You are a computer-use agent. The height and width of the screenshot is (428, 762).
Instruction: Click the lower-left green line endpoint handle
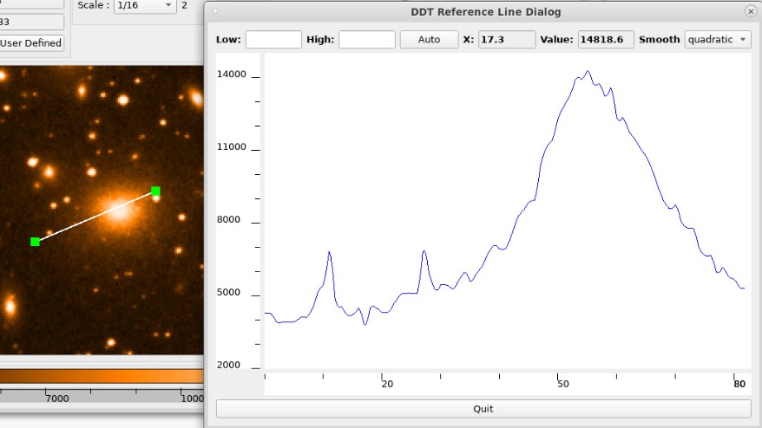[x=35, y=241]
